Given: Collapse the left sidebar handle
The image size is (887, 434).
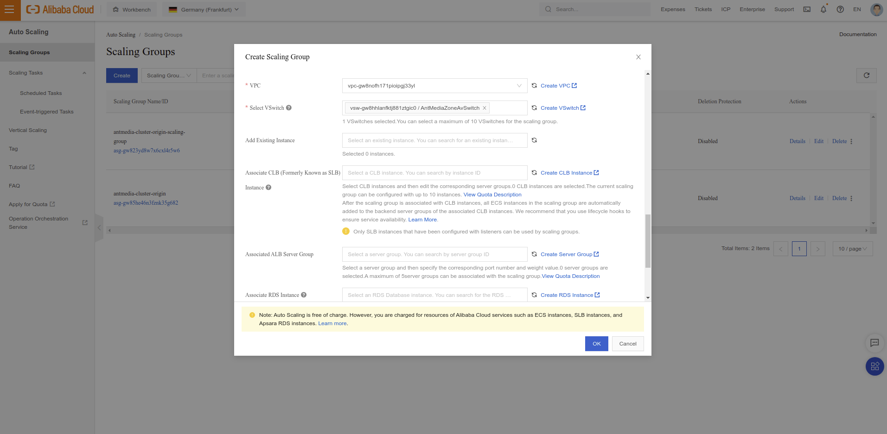Looking at the screenshot, I should pyautogui.click(x=99, y=227).
